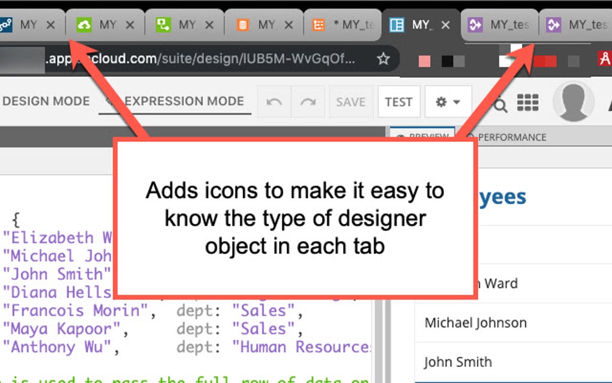Screen dimensions: 612x383
Task: Click the Redo icon in the toolbar
Action: tap(308, 101)
